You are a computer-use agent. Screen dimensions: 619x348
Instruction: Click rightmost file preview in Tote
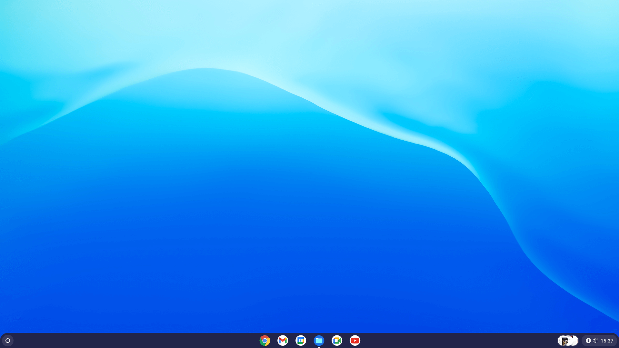(575, 341)
